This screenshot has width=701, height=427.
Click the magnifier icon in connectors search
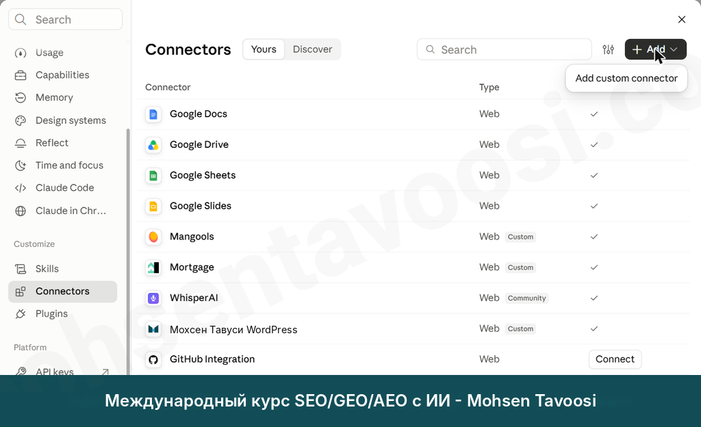pyautogui.click(x=430, y=49)
